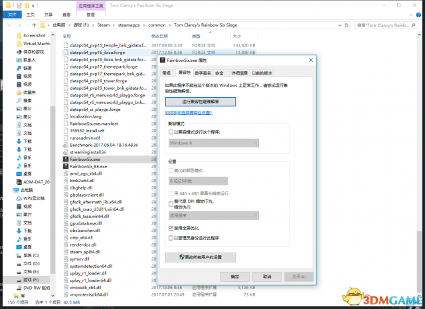Sort files by 大小 column header

tap(237, 36)
